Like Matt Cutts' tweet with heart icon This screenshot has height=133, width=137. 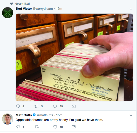(x=55, y=127)
